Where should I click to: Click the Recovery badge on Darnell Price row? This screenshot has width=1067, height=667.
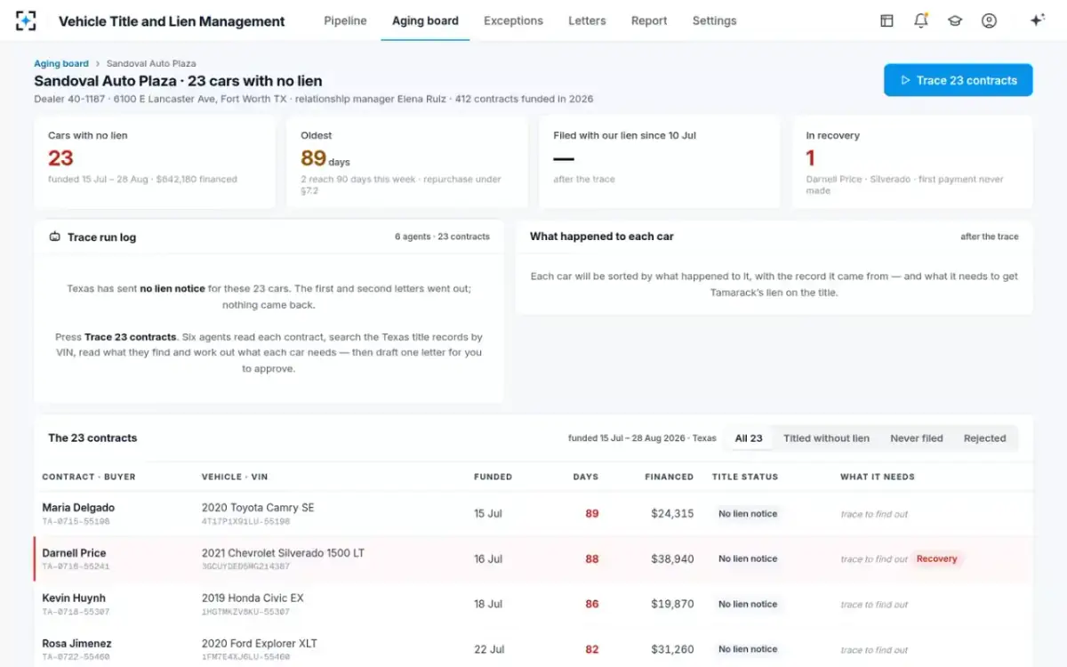click(x=937, y=559)
